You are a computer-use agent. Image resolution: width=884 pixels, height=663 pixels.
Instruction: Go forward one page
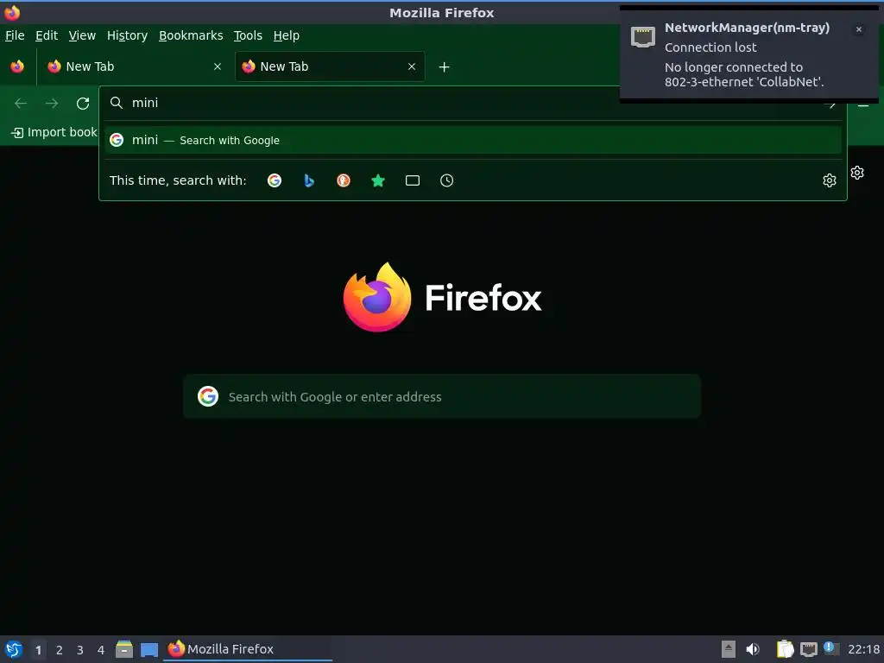point(52,104)
